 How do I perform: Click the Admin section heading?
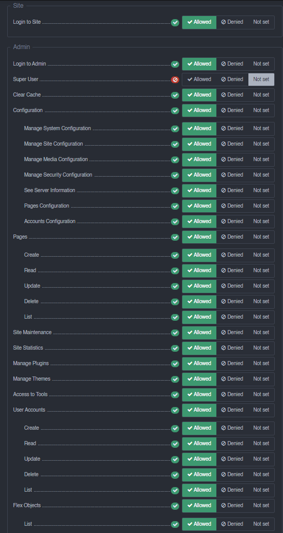pyautogui.click(x=21, y=47)
